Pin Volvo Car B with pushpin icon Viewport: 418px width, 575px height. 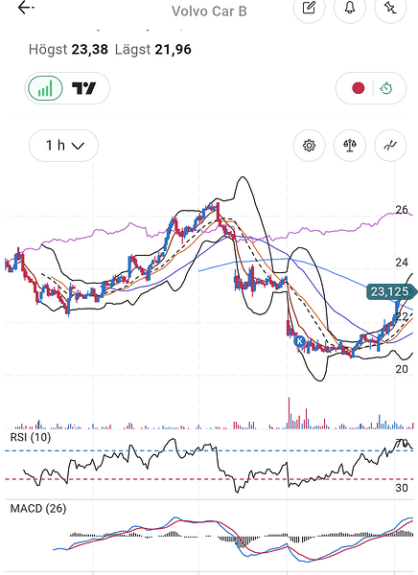point(390,8)
